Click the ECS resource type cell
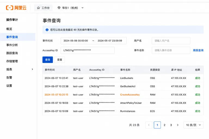Screen dimensions: 209x139 (152, 111)
